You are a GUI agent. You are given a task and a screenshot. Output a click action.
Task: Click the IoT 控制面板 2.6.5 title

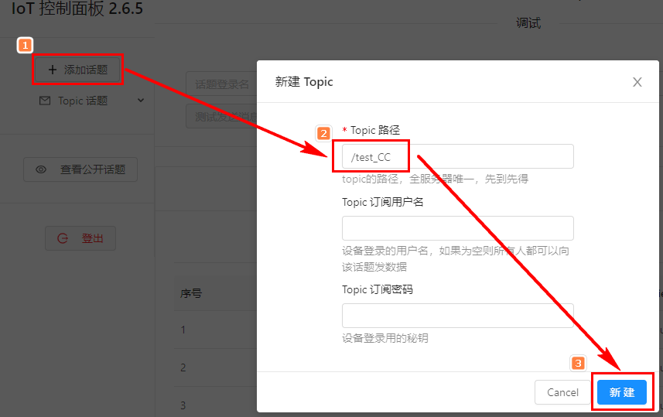[77, 9]
